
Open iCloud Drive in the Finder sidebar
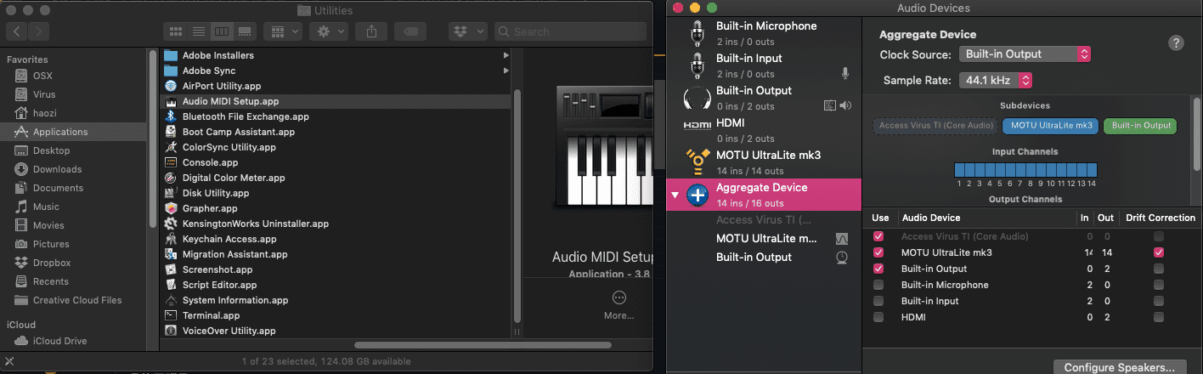coord(73,341)
